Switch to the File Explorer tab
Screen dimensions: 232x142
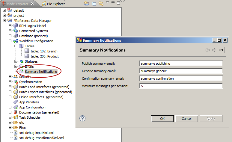coord(53,4)
